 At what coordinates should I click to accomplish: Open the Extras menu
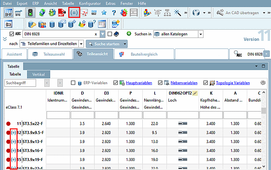(111, 4)
